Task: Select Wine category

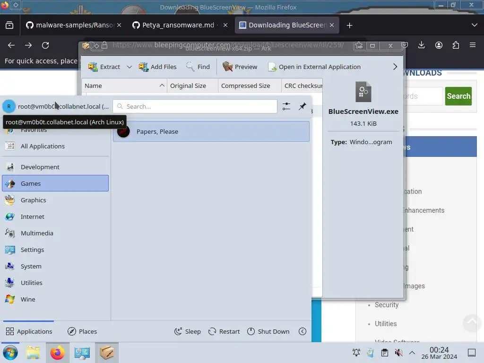Action: point(55,299)
